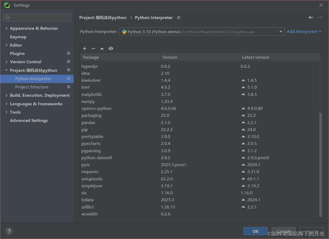Select the six package row

pos(200,193)
